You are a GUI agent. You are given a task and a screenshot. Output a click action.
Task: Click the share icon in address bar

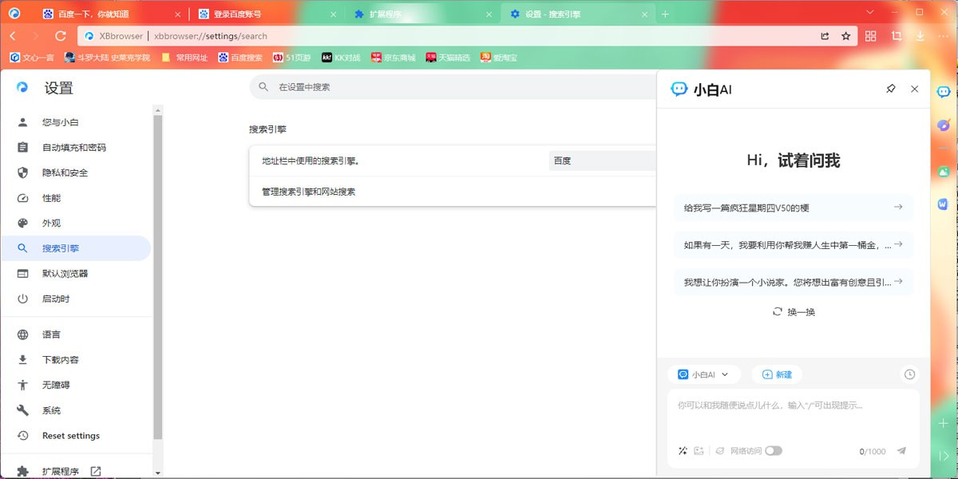tap(825, 36)
